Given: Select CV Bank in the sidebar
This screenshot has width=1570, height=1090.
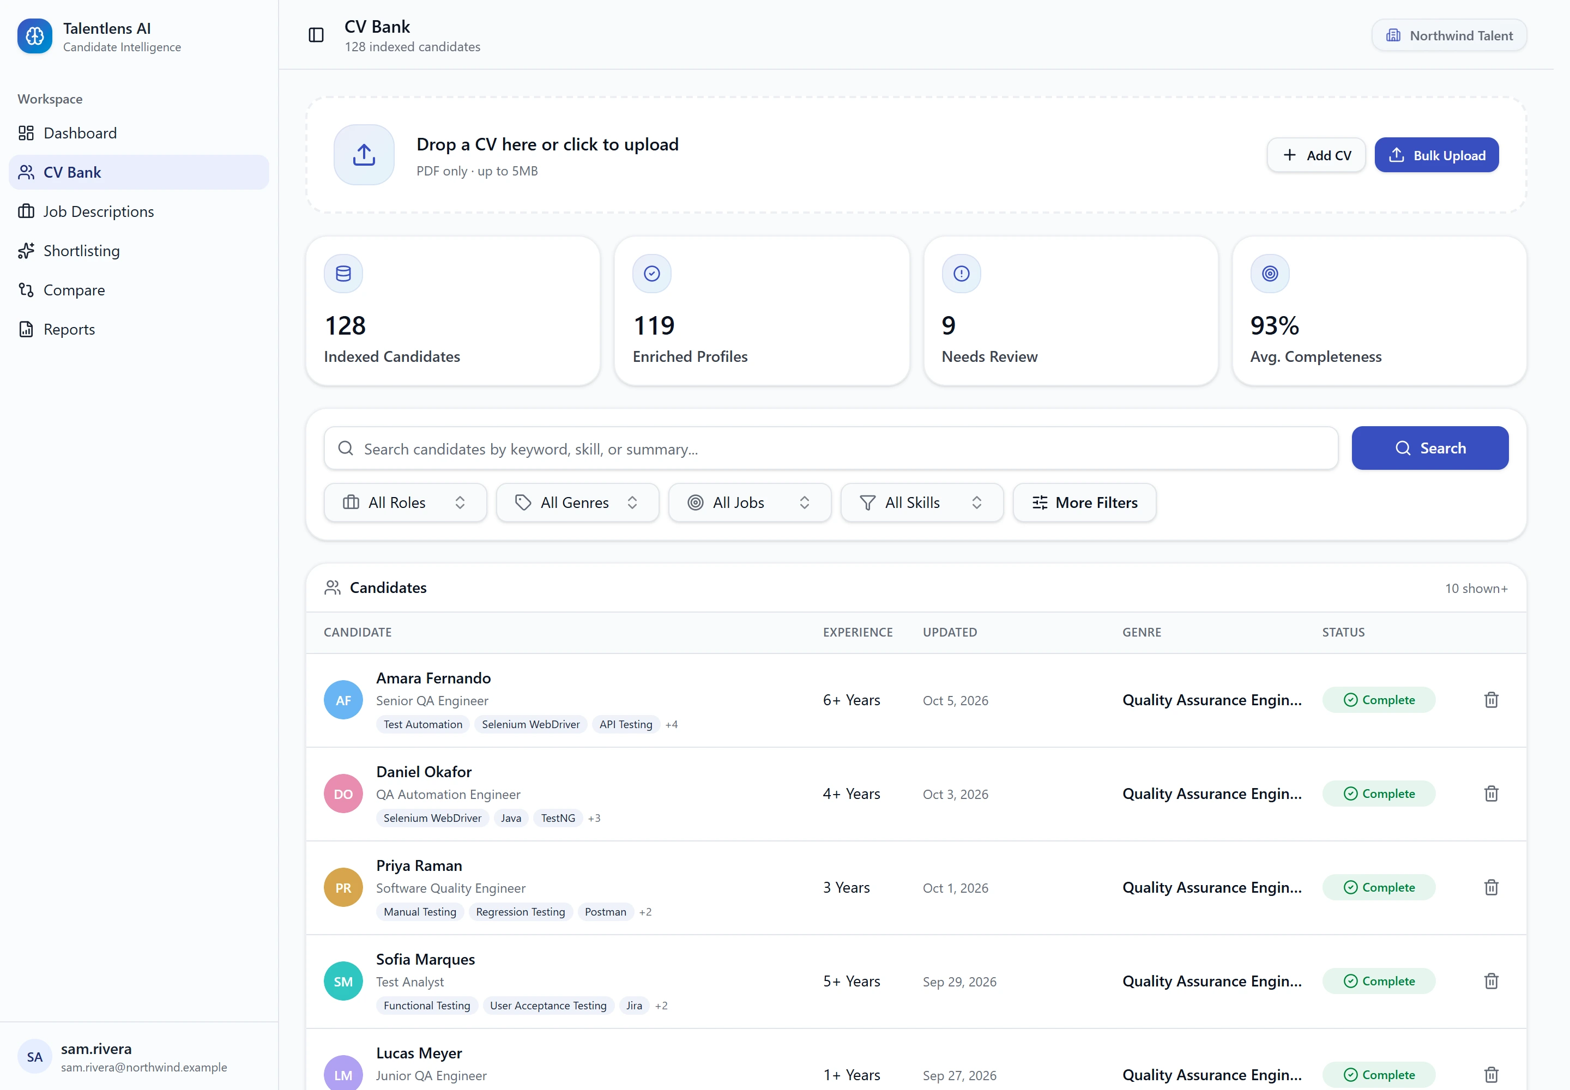Looking at the screenshot, I should pos(138,172).
